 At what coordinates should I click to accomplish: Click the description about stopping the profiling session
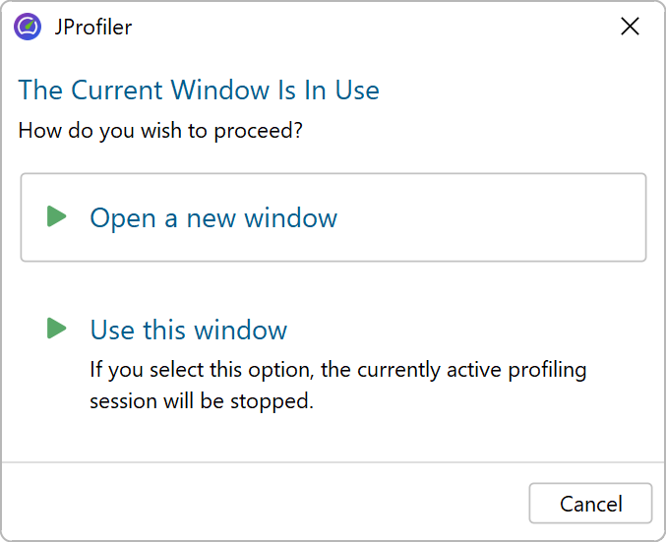click(x=337, y=386)
